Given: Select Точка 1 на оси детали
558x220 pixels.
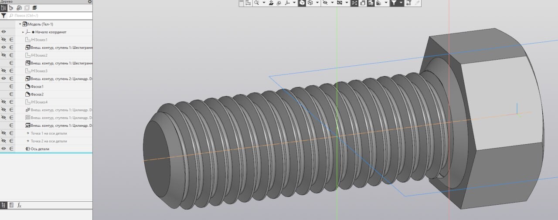Looking at the screenshot, I should [49, 133].
